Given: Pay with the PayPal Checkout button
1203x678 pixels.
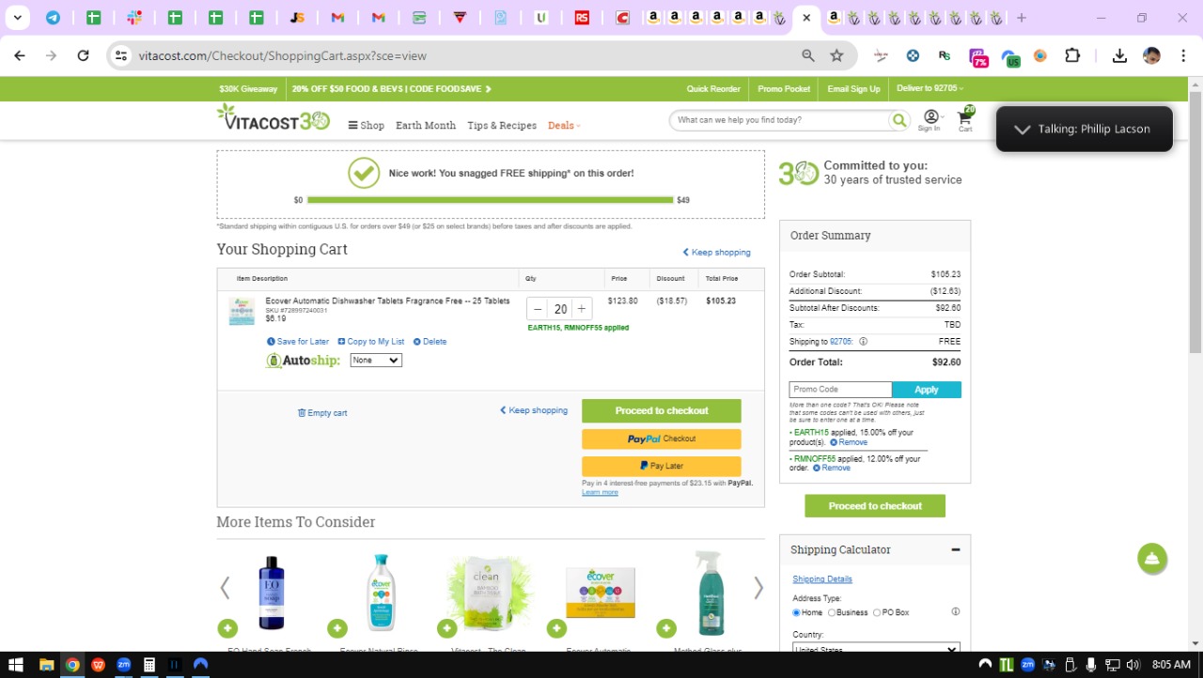Looking at the screenshot, I should pos(662,439).
